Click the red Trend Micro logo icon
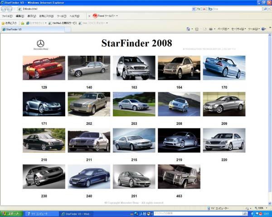Viewport: 272px width, 217px height. tap(95, 16)
